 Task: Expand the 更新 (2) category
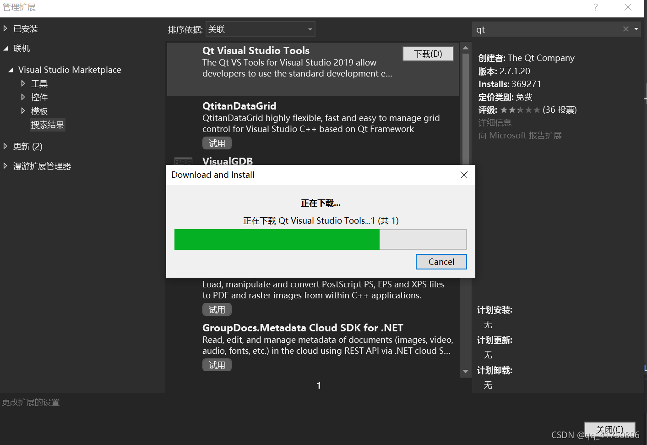click(5, 146)
